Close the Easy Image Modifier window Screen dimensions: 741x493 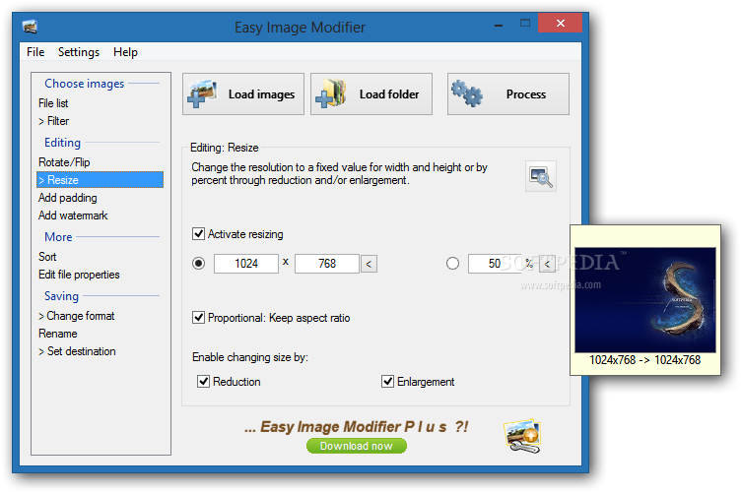(x=560, y=23)
